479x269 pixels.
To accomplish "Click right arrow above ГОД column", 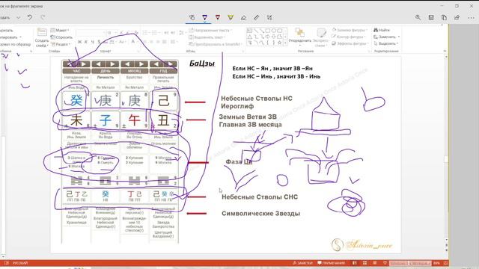I will coord(170,64).
